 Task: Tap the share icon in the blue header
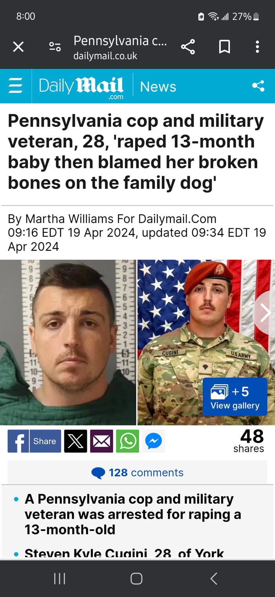[258, 86]
